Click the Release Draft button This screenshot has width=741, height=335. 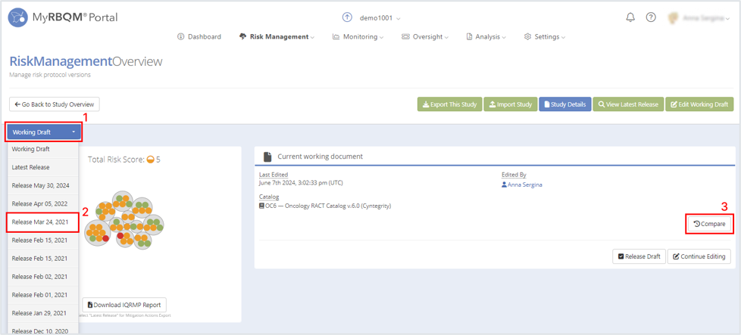coord(639,256)
